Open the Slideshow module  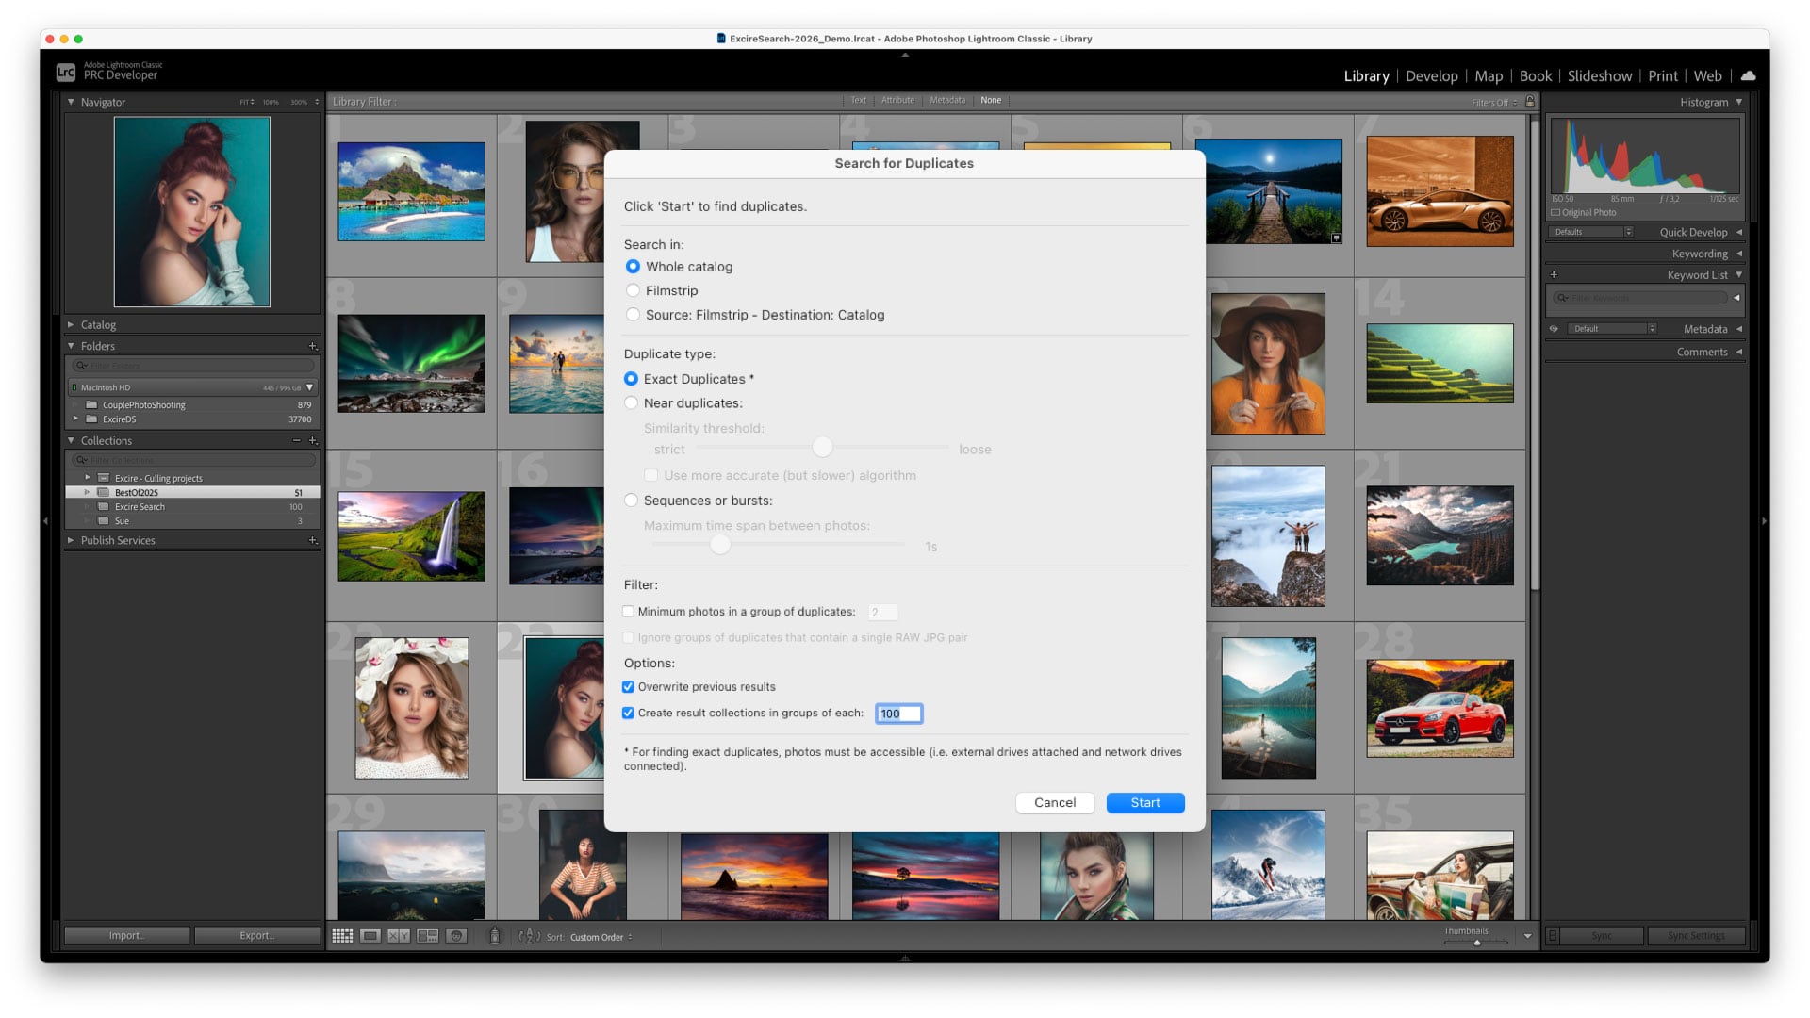pos(1599,76)
